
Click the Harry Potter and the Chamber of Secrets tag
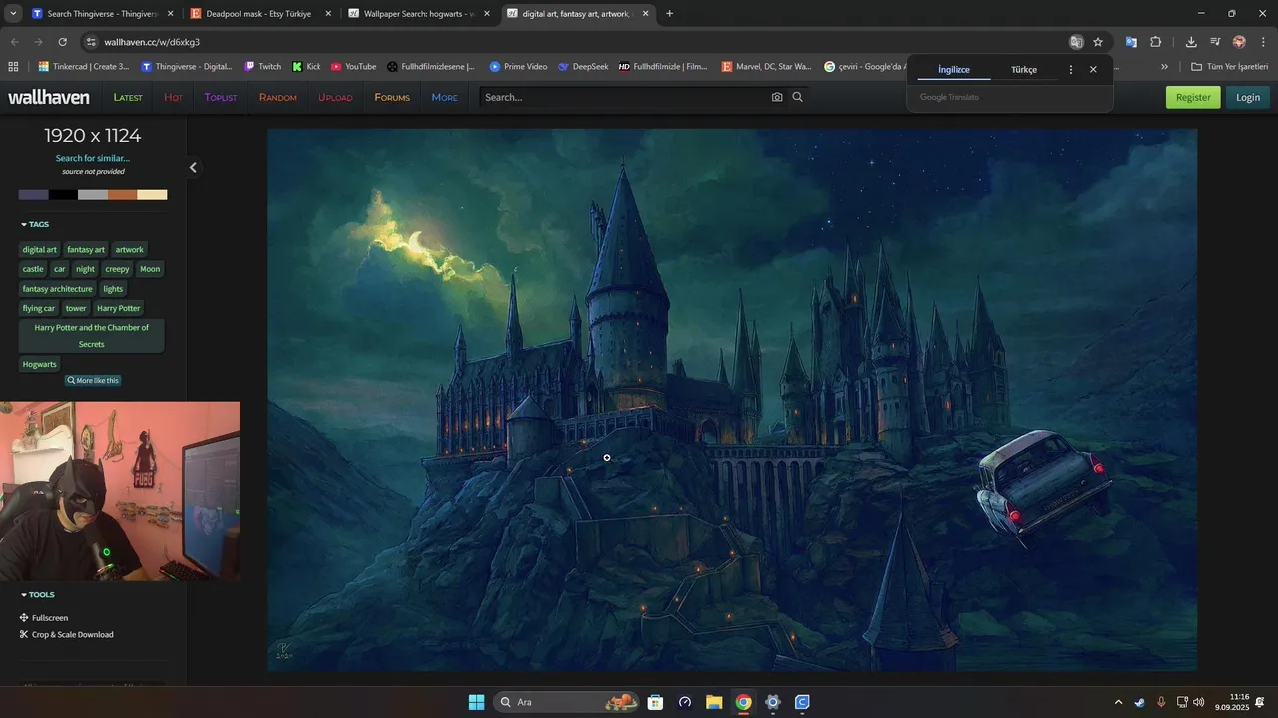pyautogui.click(x=92, y=336)
